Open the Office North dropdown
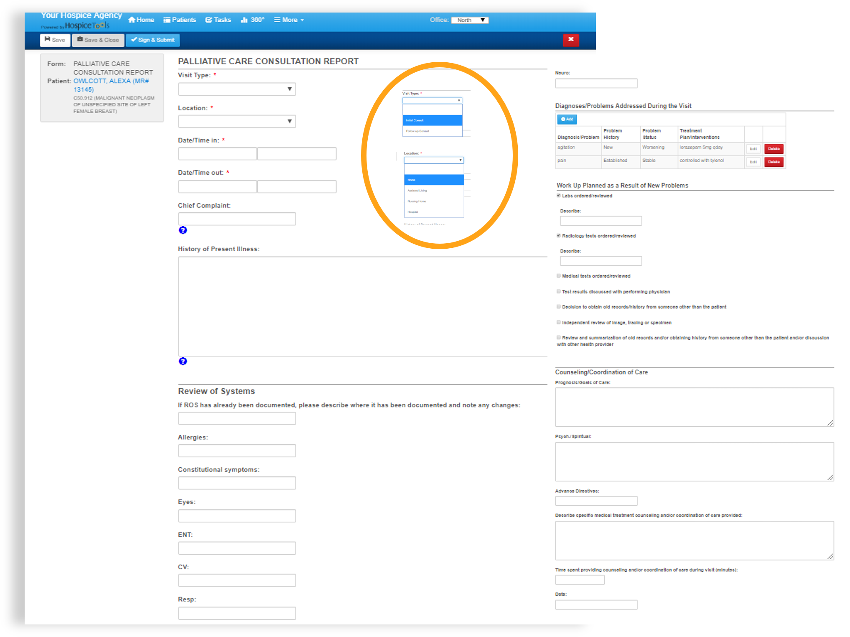850x637 pixels. pyautogui.click(x=470, y=20)
